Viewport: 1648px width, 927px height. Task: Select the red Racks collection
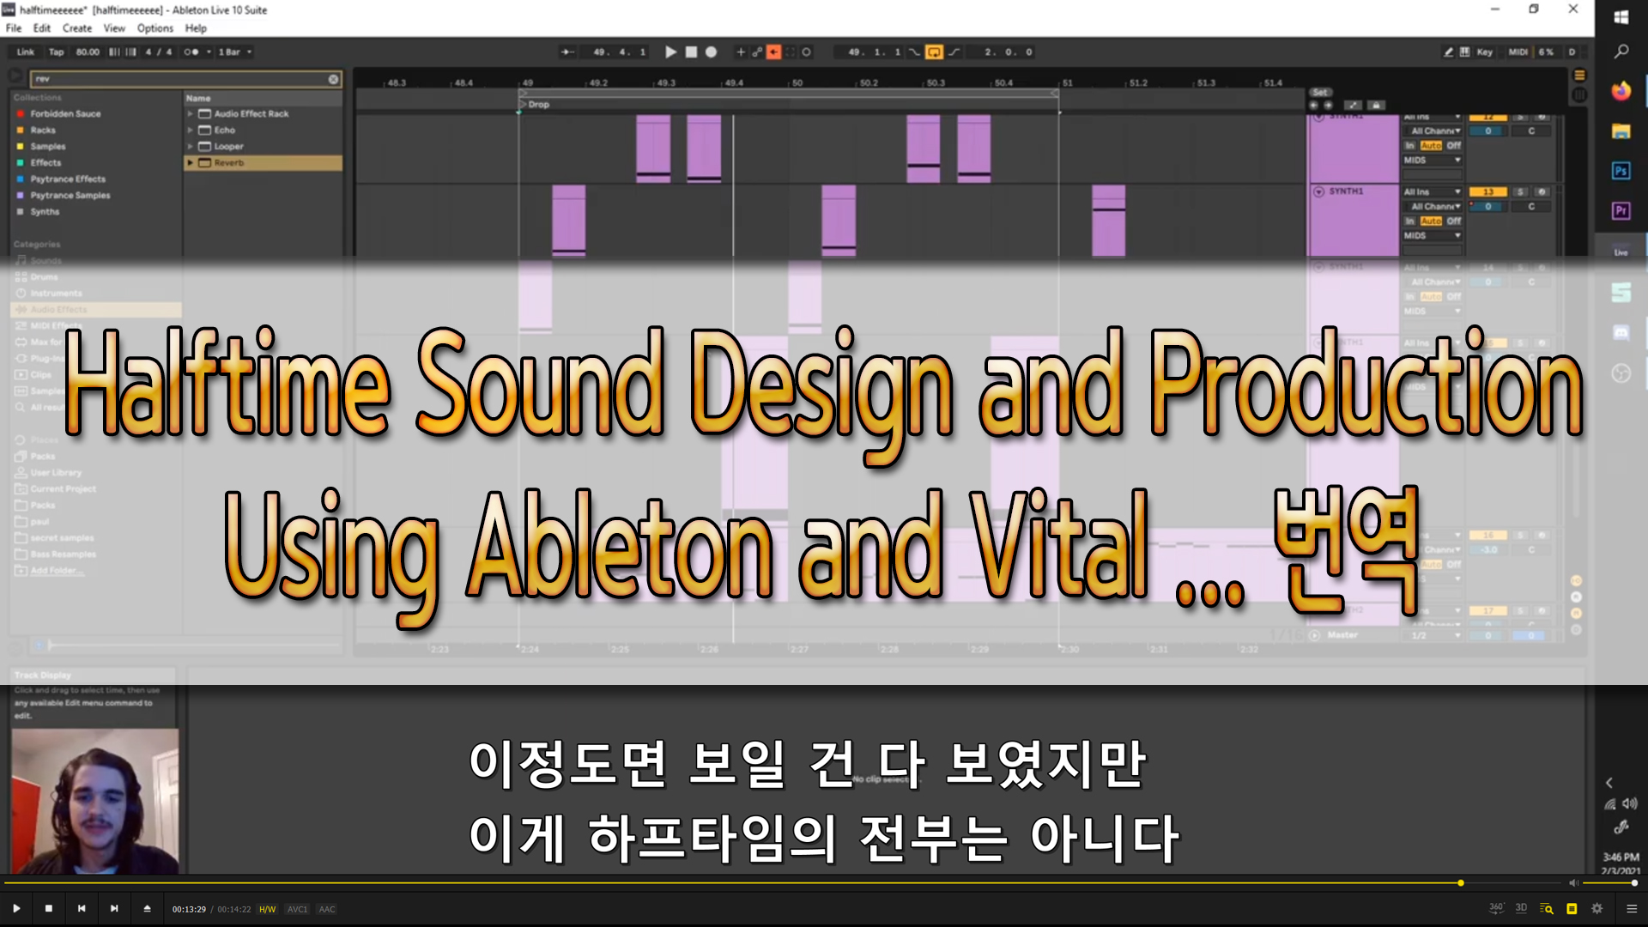[x=43, y=130]
